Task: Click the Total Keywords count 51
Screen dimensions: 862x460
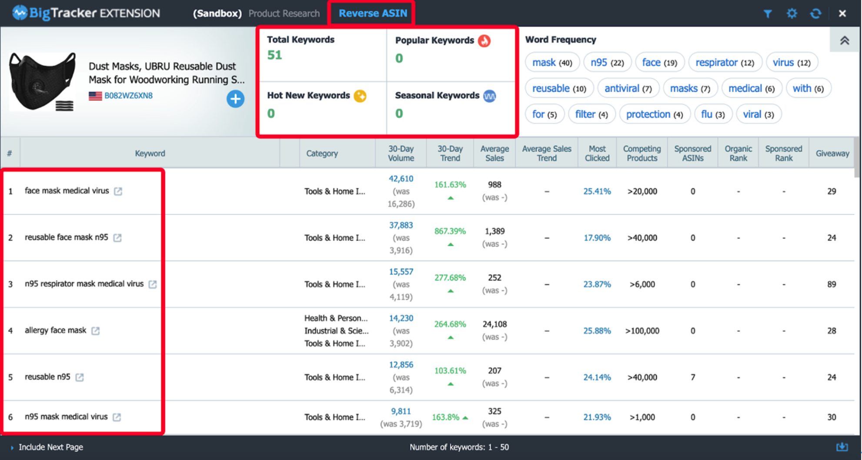Action: coord(274,55)
